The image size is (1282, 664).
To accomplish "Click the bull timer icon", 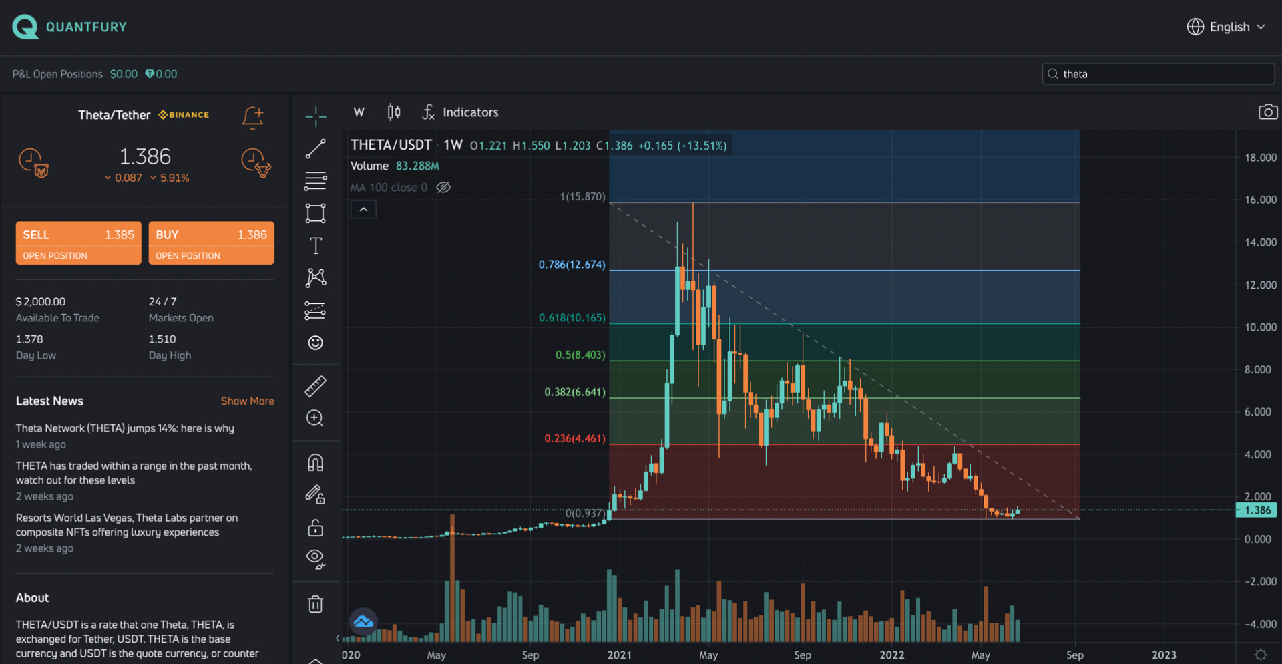I will click(256, 163).
